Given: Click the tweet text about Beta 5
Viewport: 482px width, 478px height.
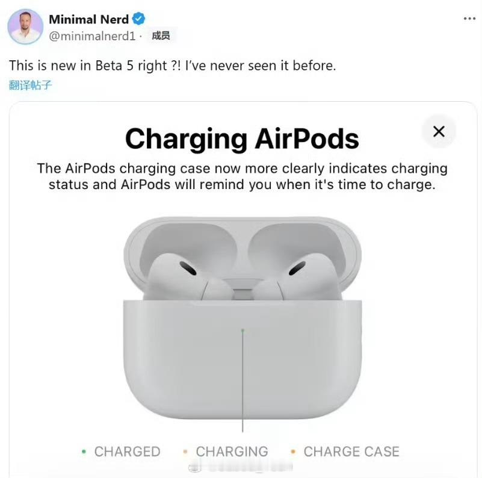Looking at the screenshot, I should (x=173, y=66).
